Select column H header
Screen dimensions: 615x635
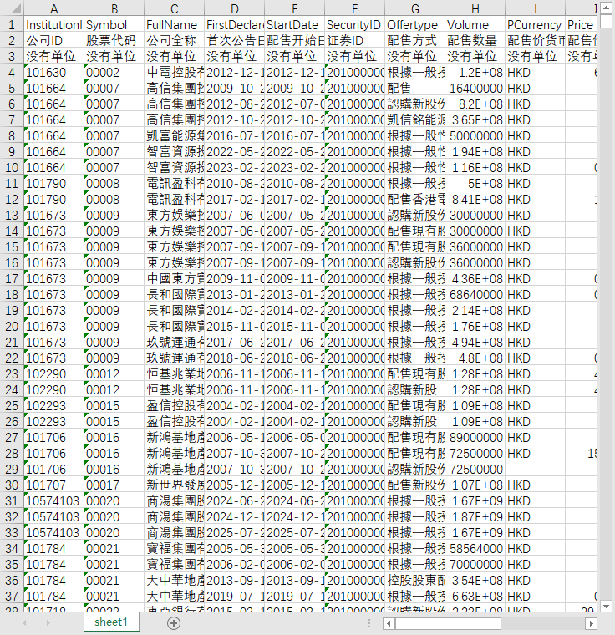coord(475,8)
